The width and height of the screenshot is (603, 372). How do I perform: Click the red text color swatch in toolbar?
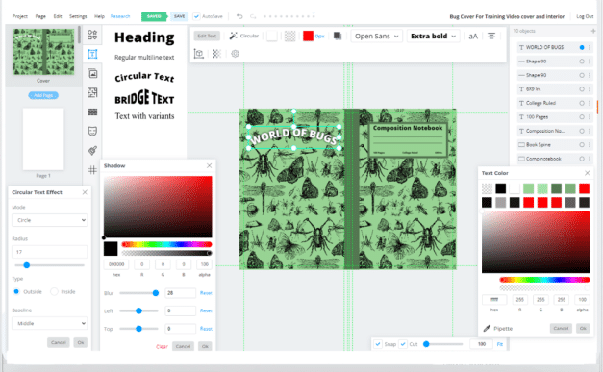[308, 36]
